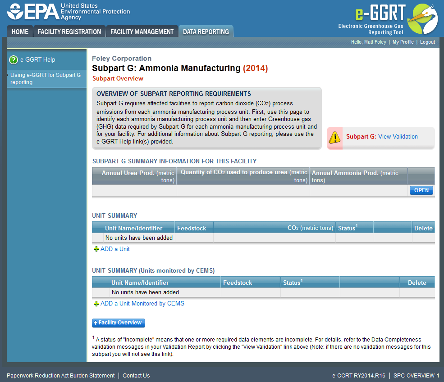The height and width of the screenshot is (382, 444).
Task: Click Status header in CEMS units table
Action: (x=310, y=283)
